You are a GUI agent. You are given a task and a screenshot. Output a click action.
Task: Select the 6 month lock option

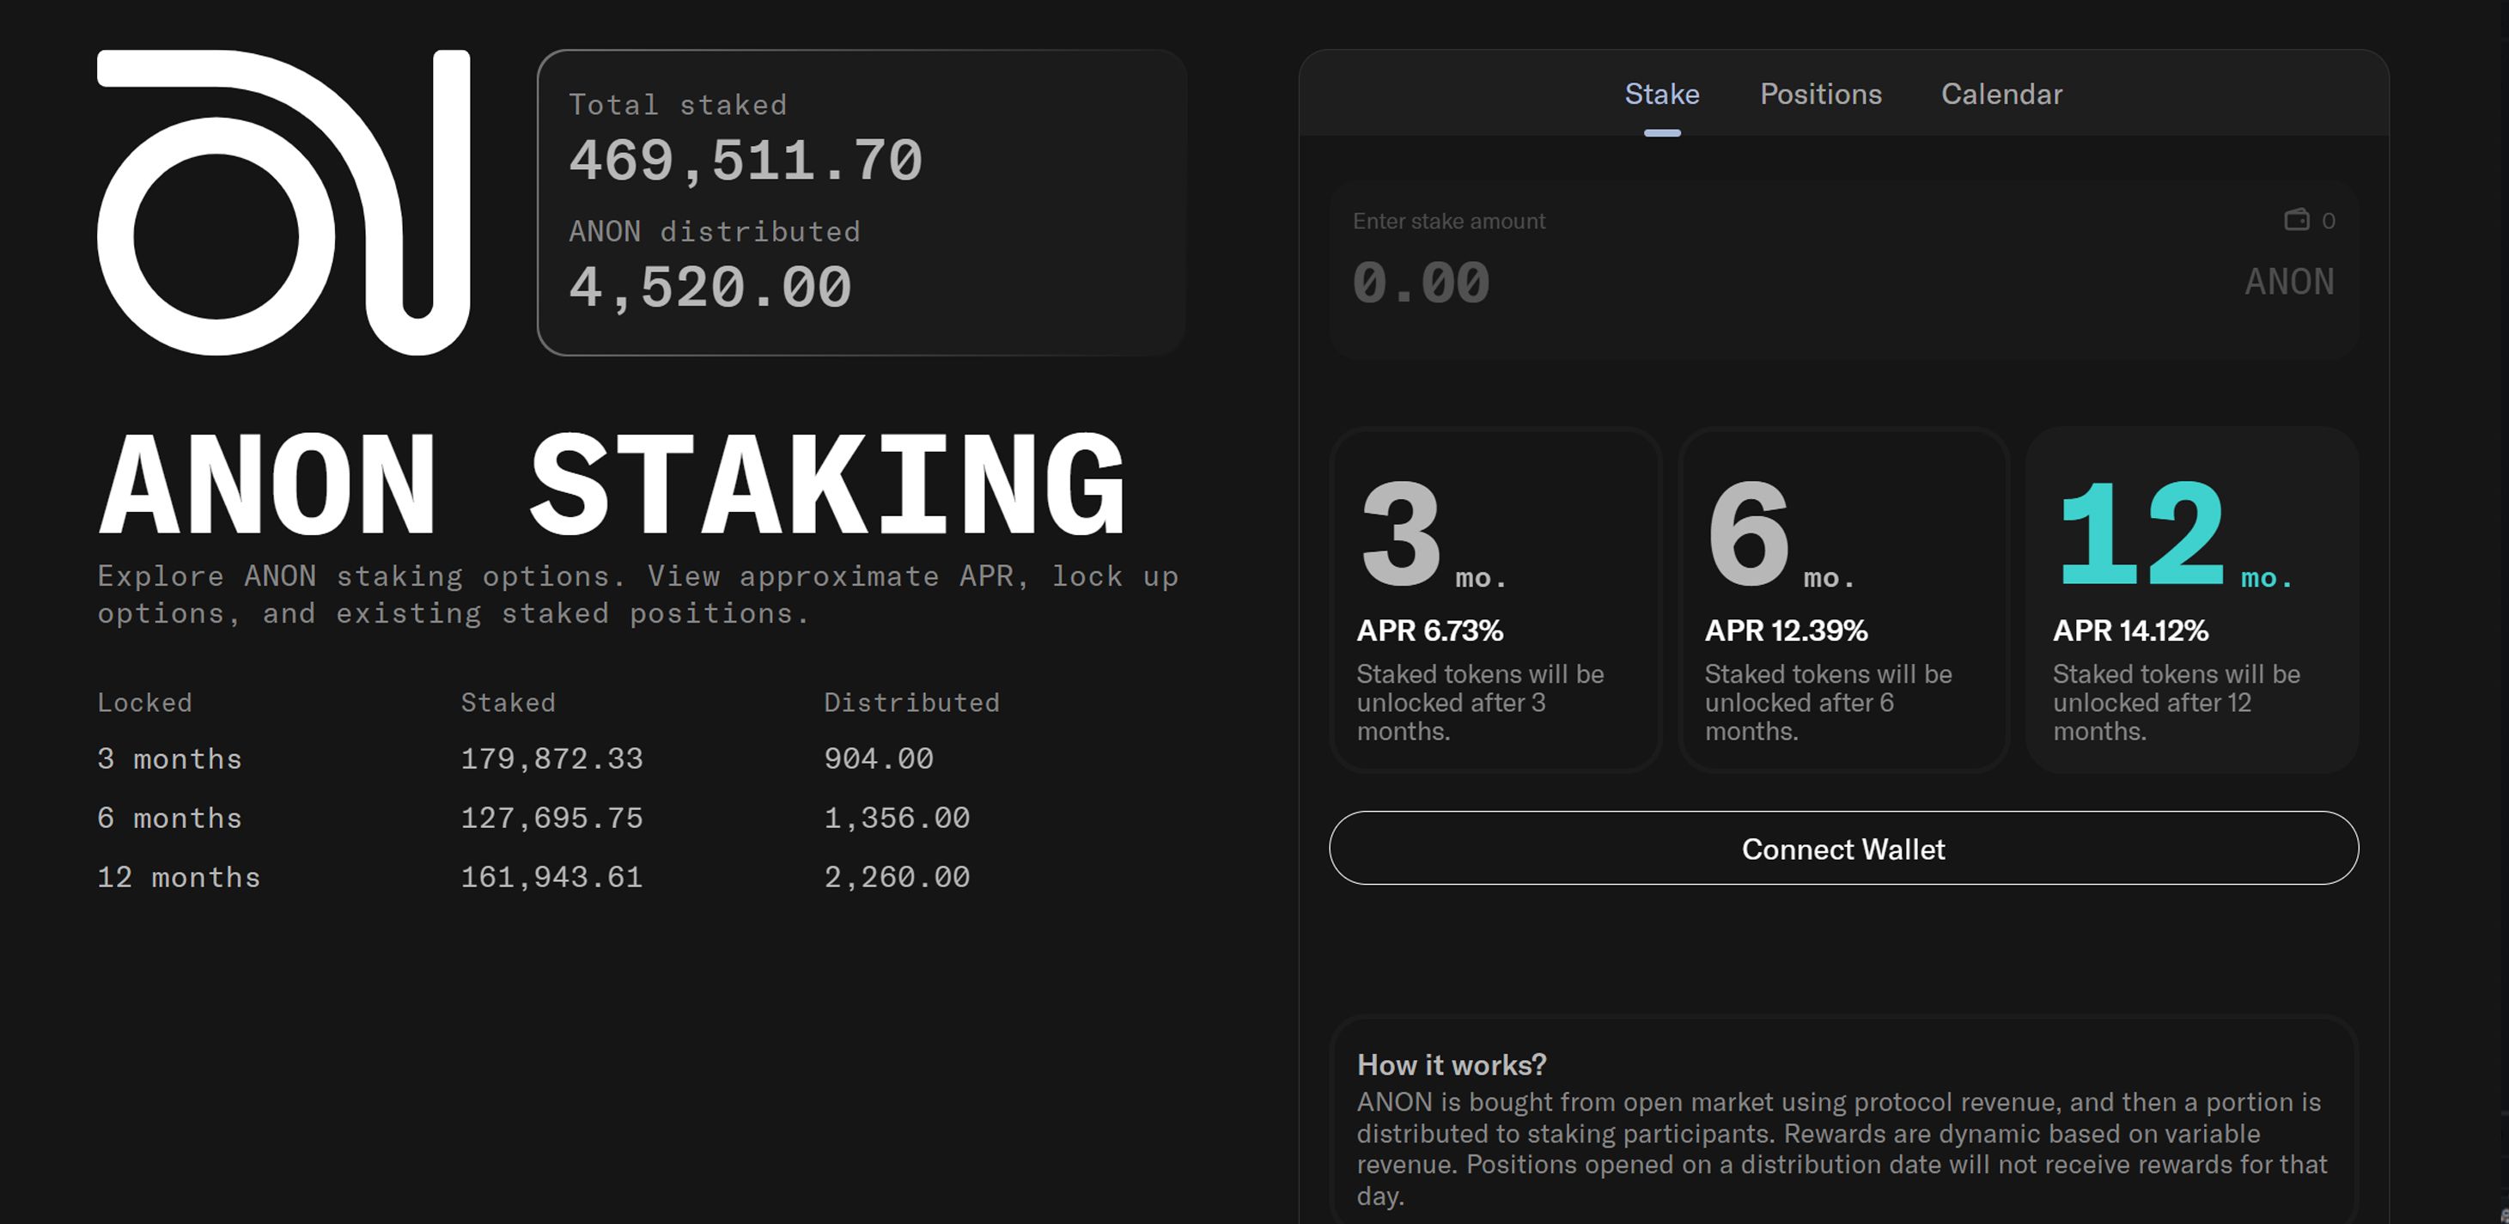pos(1842,600)
